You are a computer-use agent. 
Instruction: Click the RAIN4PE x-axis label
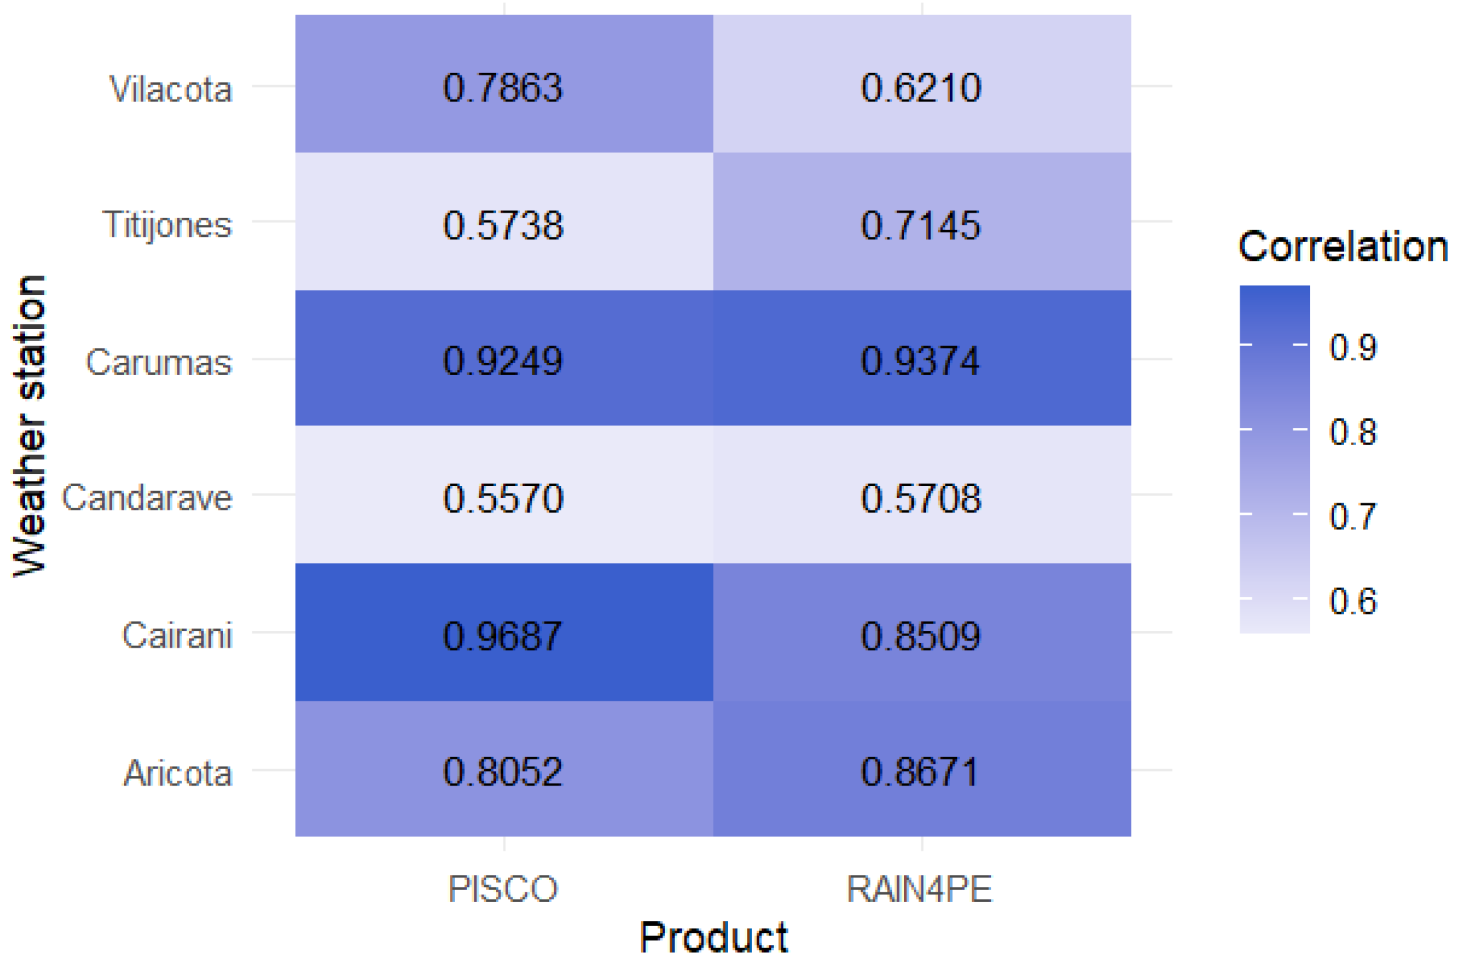point(919,888)
